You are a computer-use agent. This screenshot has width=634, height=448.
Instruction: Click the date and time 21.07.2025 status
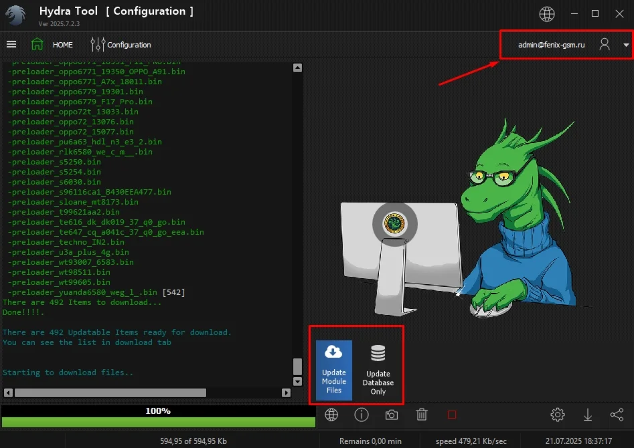tap(578, 441)
